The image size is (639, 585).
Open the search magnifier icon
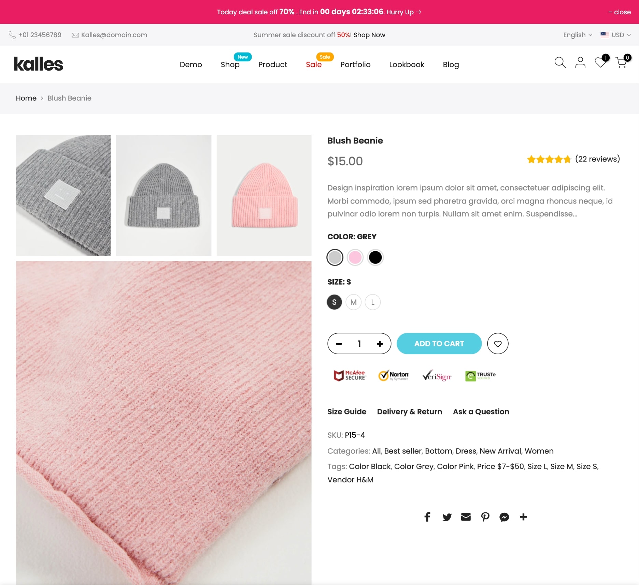[x=560, y=62]
